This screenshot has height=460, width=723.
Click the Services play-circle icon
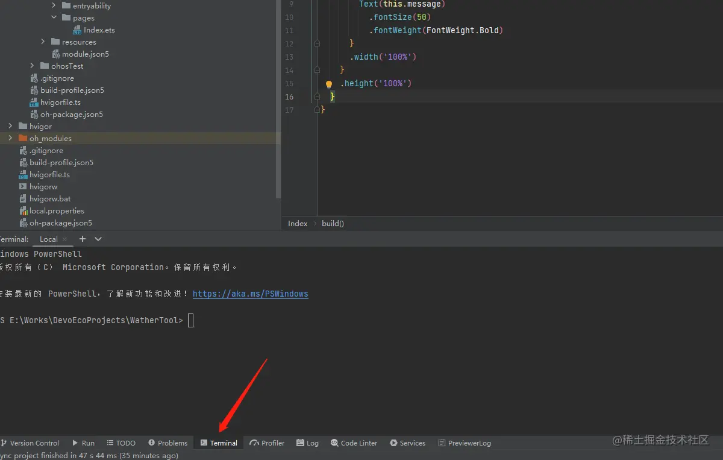tap(393, 443)
